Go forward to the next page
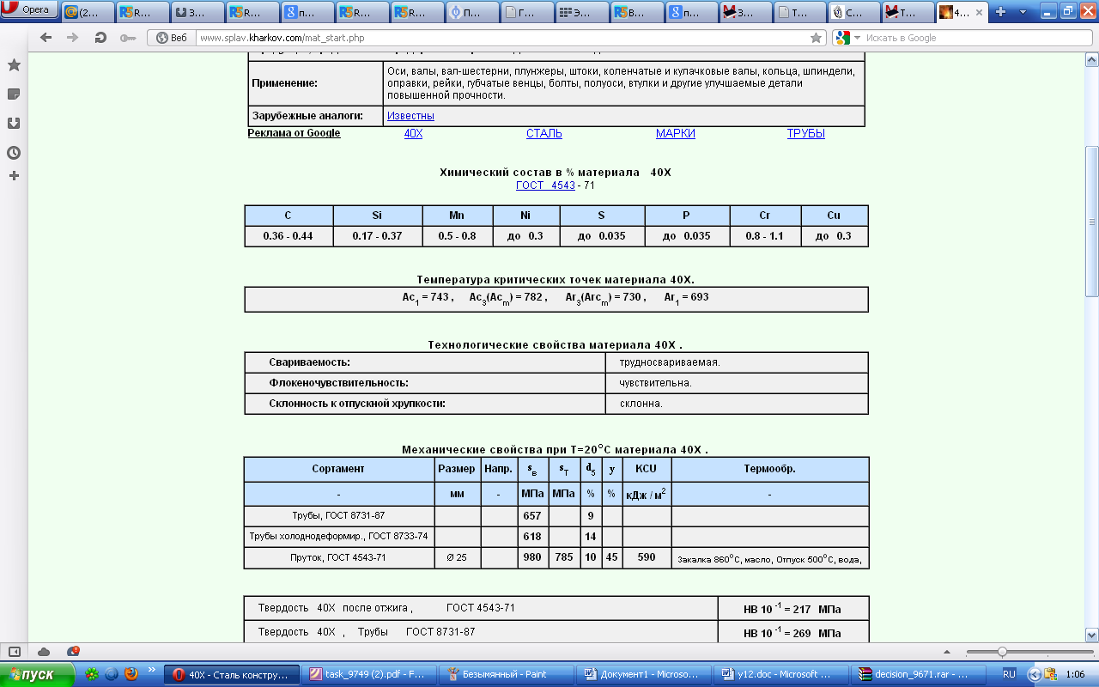 click(x=73, y=38)
